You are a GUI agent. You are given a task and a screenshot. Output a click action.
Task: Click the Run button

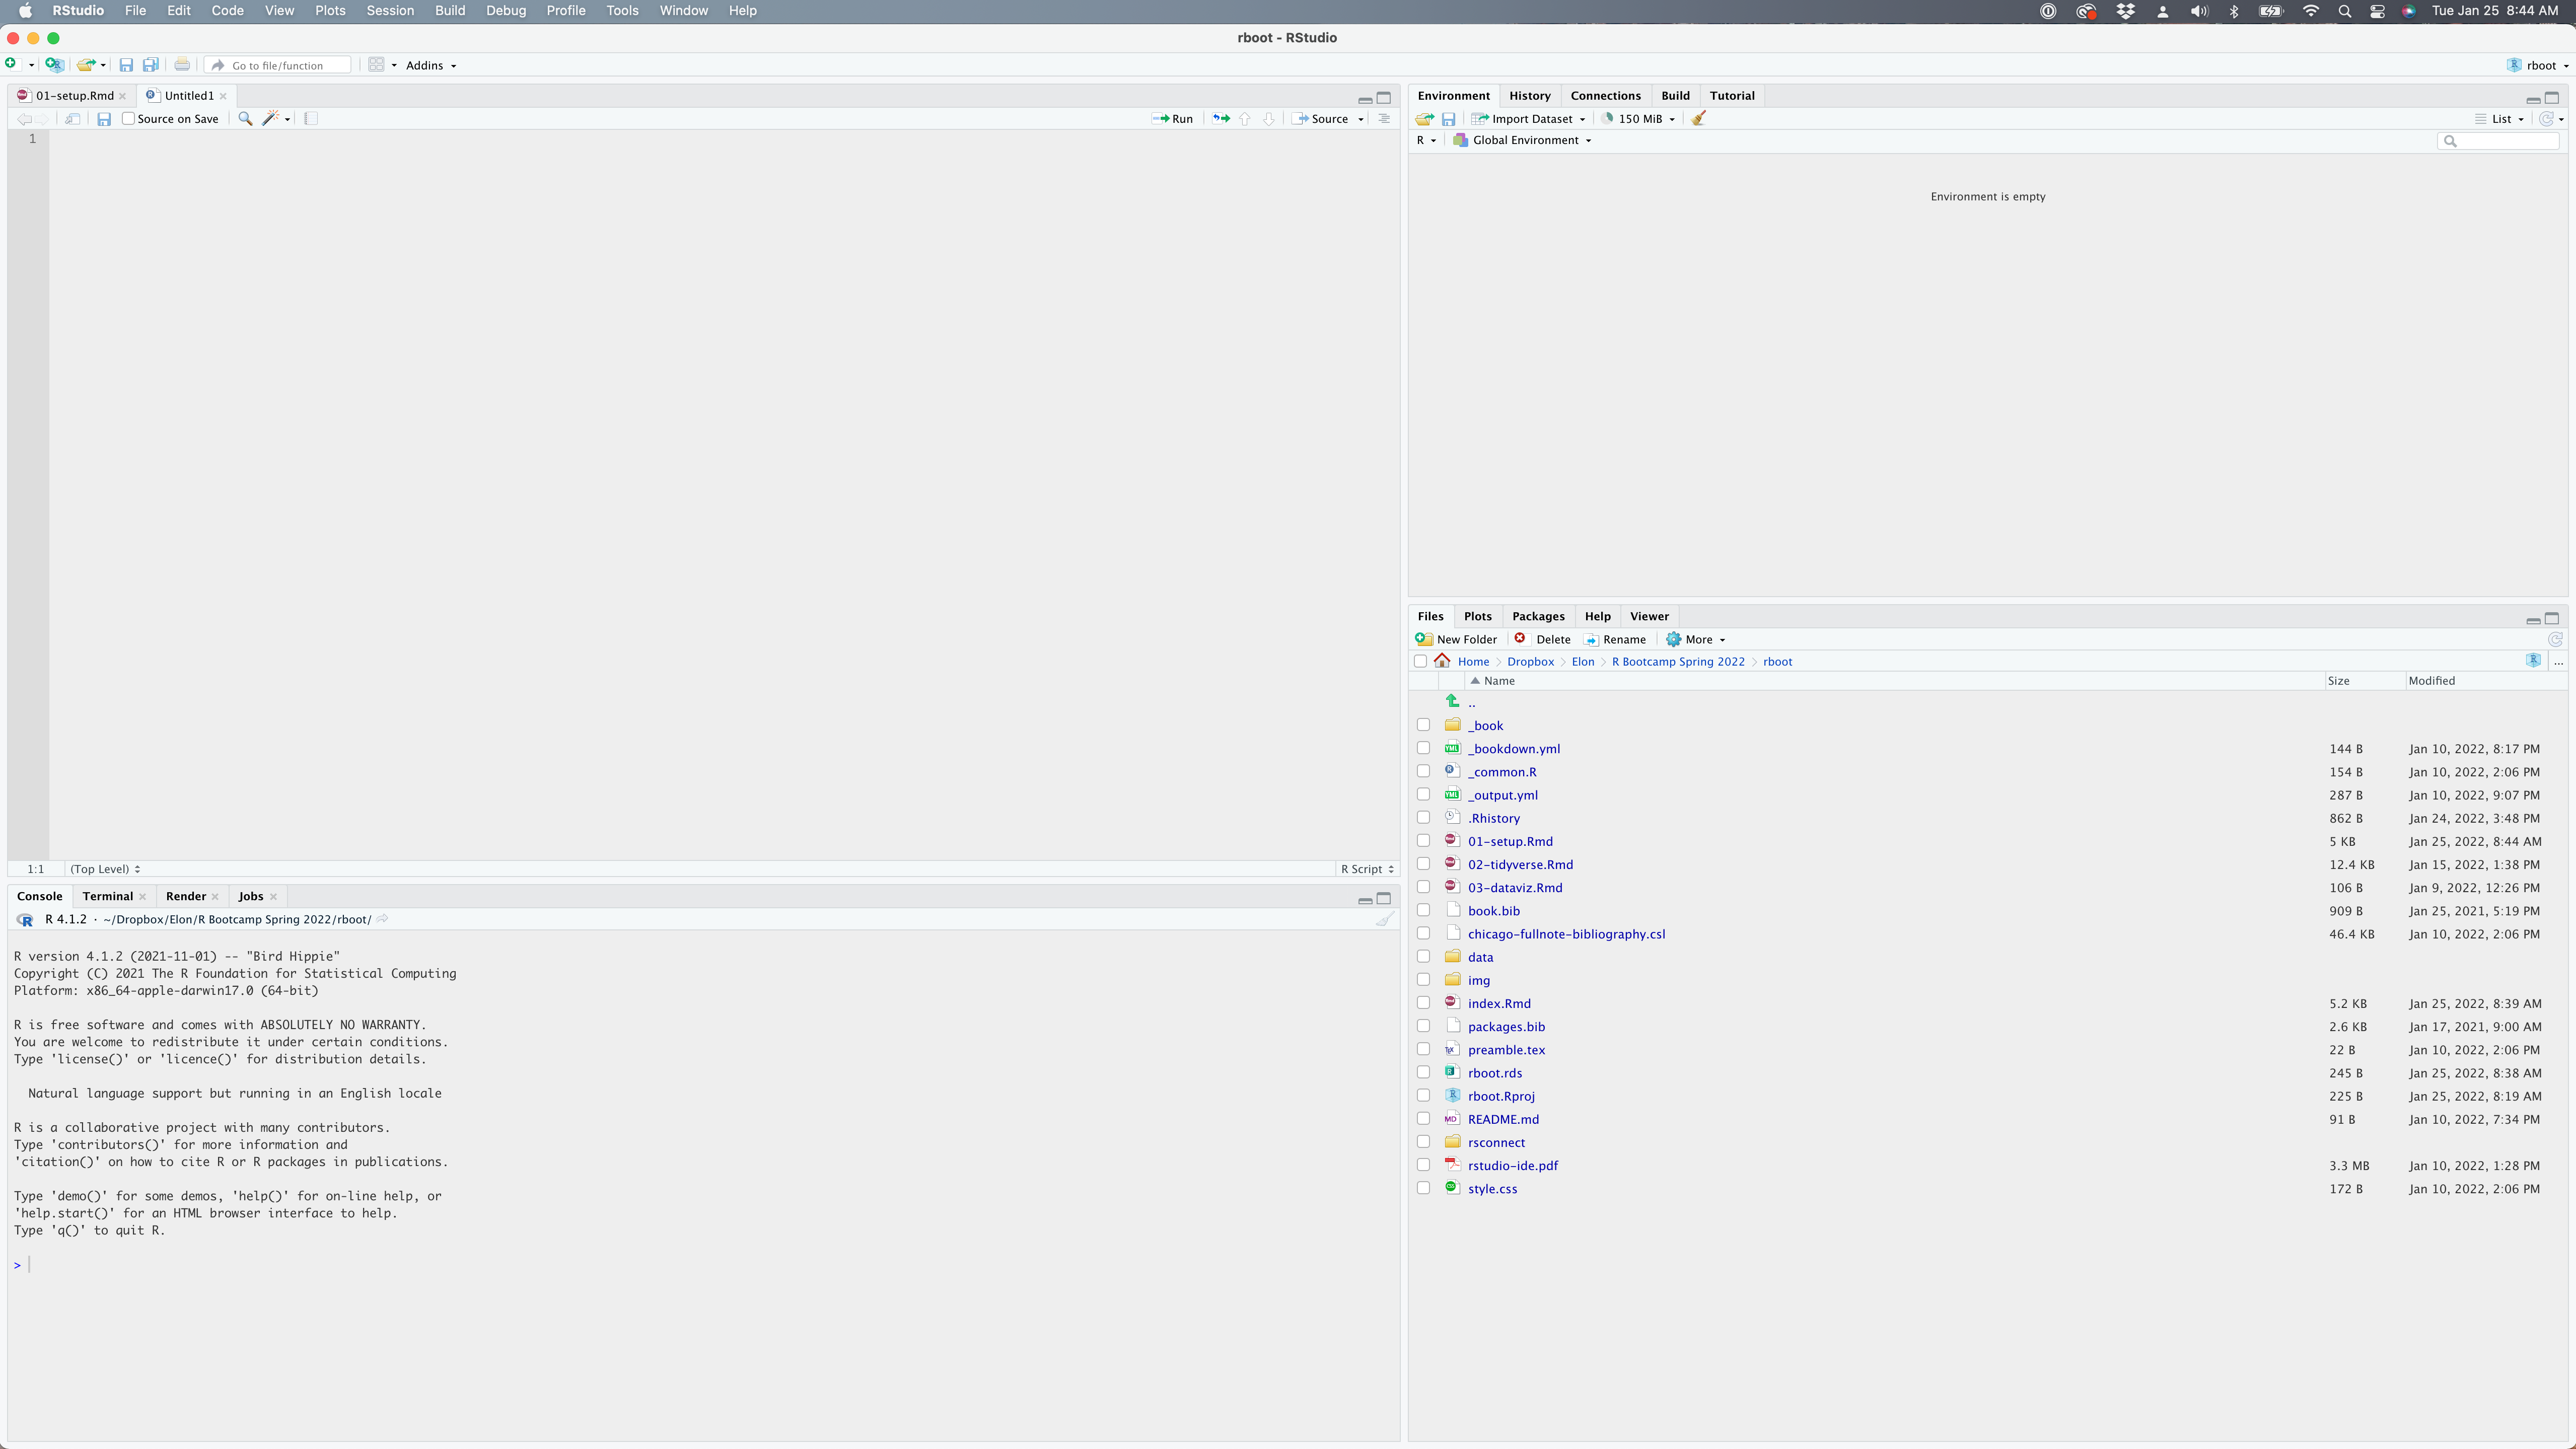[1173, 119]
